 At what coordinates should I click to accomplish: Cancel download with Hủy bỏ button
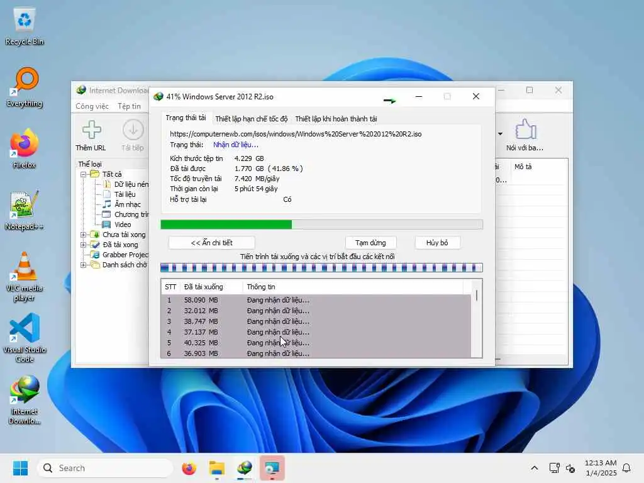[x=437, y=243]
